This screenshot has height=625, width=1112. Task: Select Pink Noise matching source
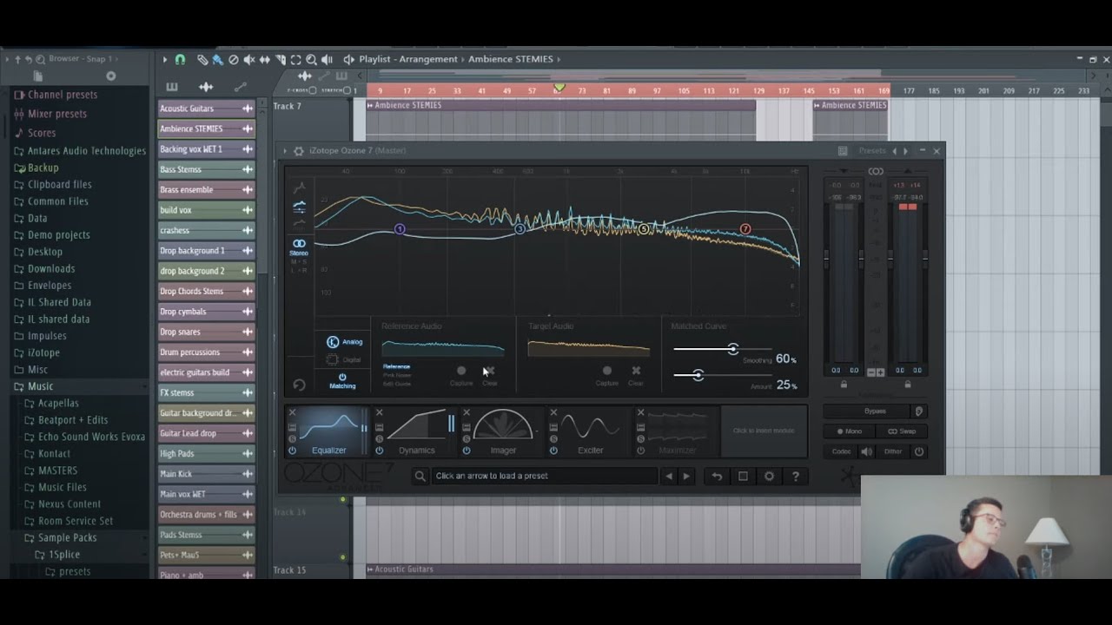coord(396,375)
